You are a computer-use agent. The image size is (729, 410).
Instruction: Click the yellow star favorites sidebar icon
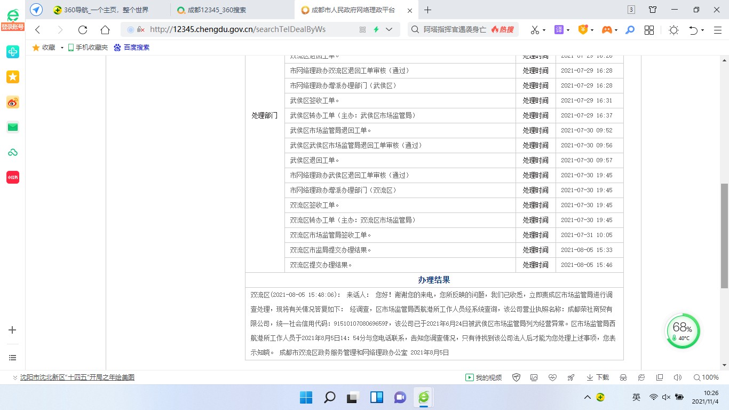(x=13, y=77)
